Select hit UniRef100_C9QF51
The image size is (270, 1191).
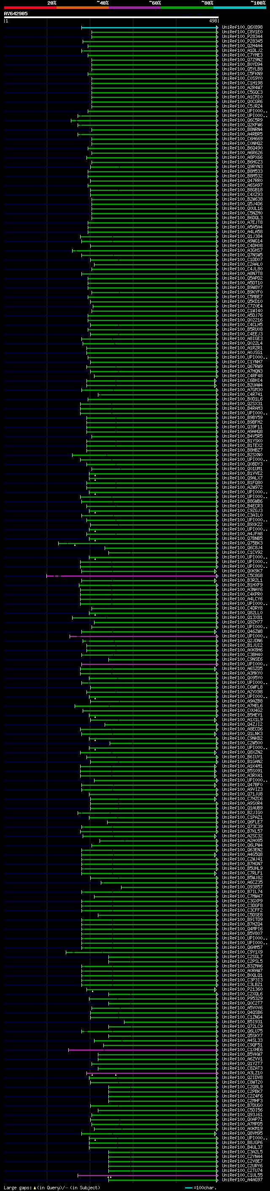tap(242, 1045)
